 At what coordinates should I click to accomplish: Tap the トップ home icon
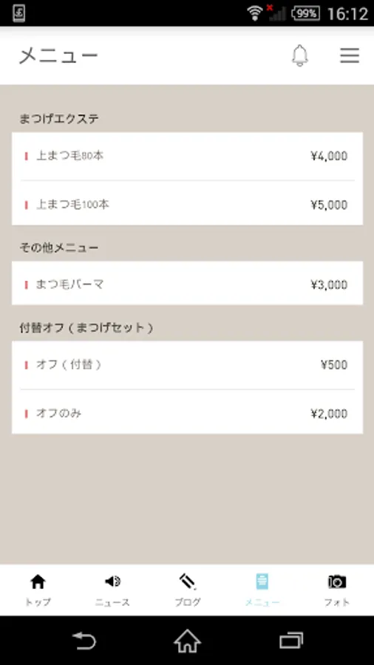point(38,582)
